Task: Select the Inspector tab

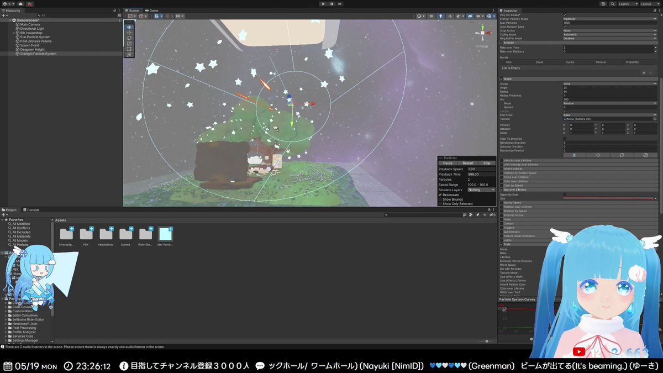Action: coord(511,10)
